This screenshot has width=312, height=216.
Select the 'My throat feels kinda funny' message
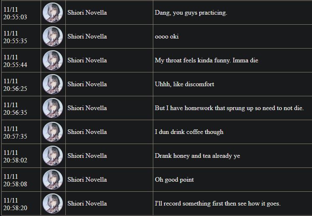pos(206,60)
